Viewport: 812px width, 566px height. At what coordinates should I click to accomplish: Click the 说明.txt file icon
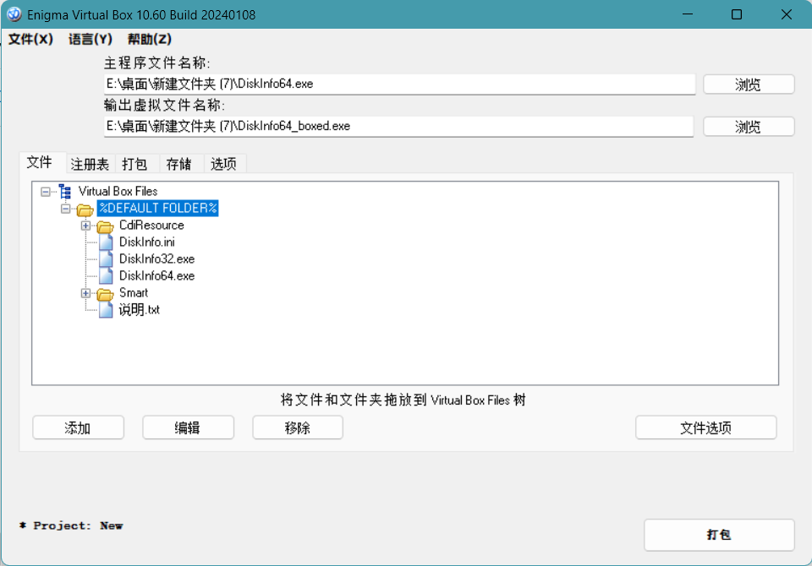click(107, 309)
